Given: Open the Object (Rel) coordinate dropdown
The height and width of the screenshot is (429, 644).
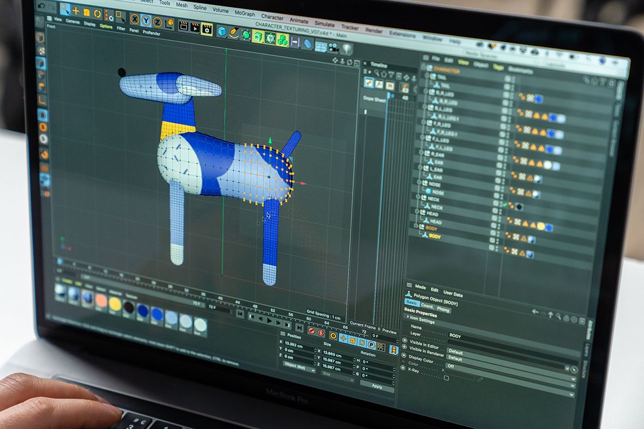Looking at the screenshot, I should (298, 366).
